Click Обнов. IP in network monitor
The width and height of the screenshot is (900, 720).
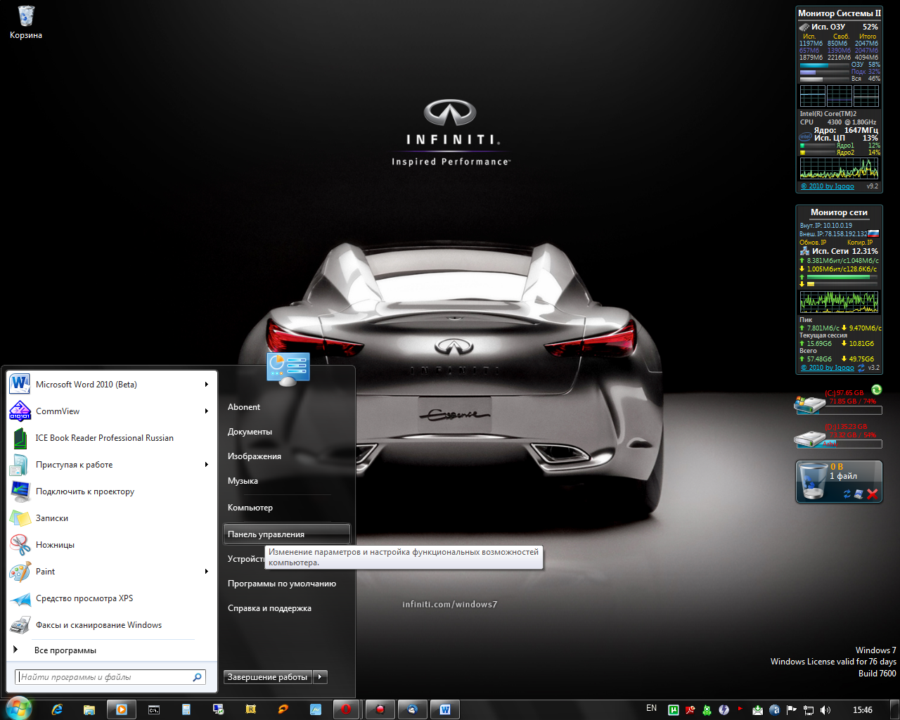pos(813,243)
